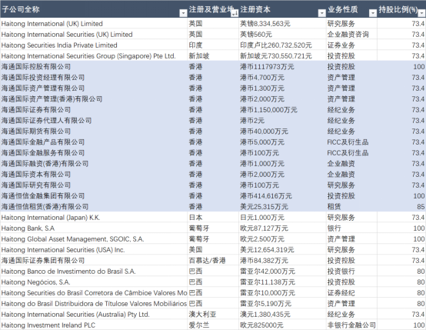Select capital cell 港币2元
426x330 pixels.
point(282,121)
